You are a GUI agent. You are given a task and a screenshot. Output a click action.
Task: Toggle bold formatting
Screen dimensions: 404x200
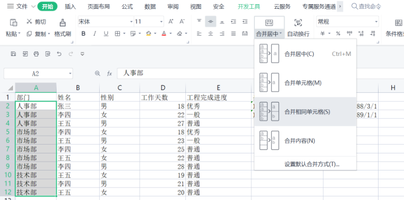point(83,33)
